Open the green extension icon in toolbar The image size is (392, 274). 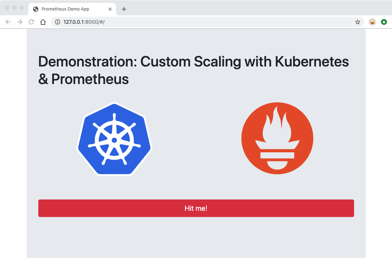coord(384,22)
